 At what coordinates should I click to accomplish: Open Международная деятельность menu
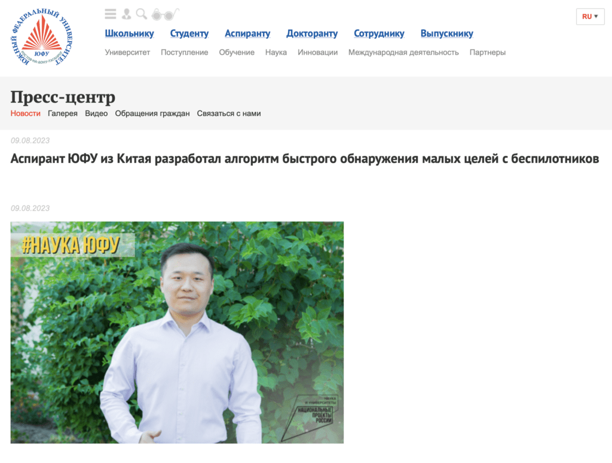(403, 52)
